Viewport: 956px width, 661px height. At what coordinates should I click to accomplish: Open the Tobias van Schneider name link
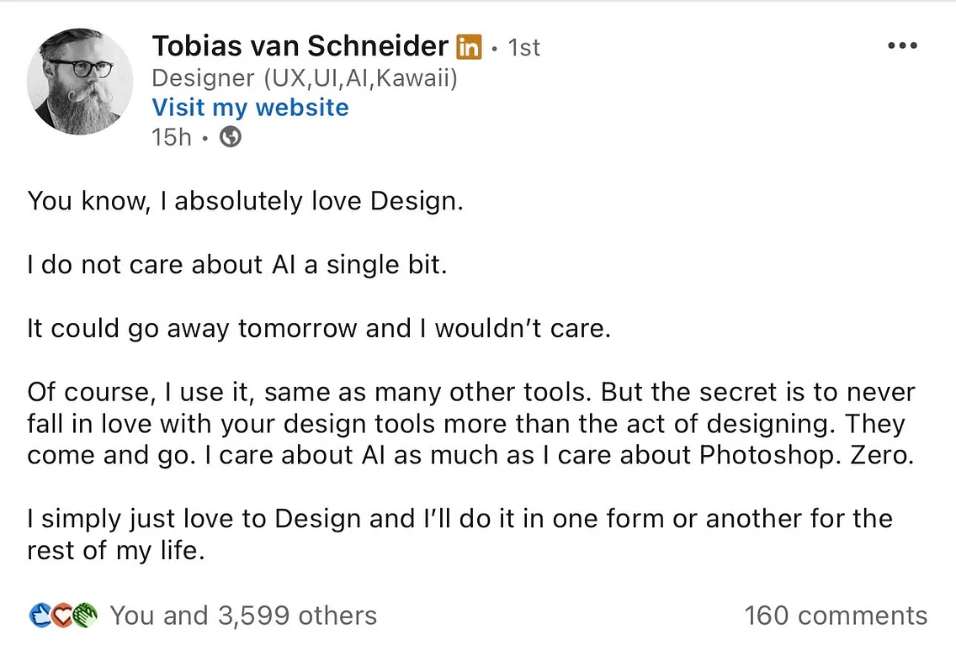pos(300,46)
